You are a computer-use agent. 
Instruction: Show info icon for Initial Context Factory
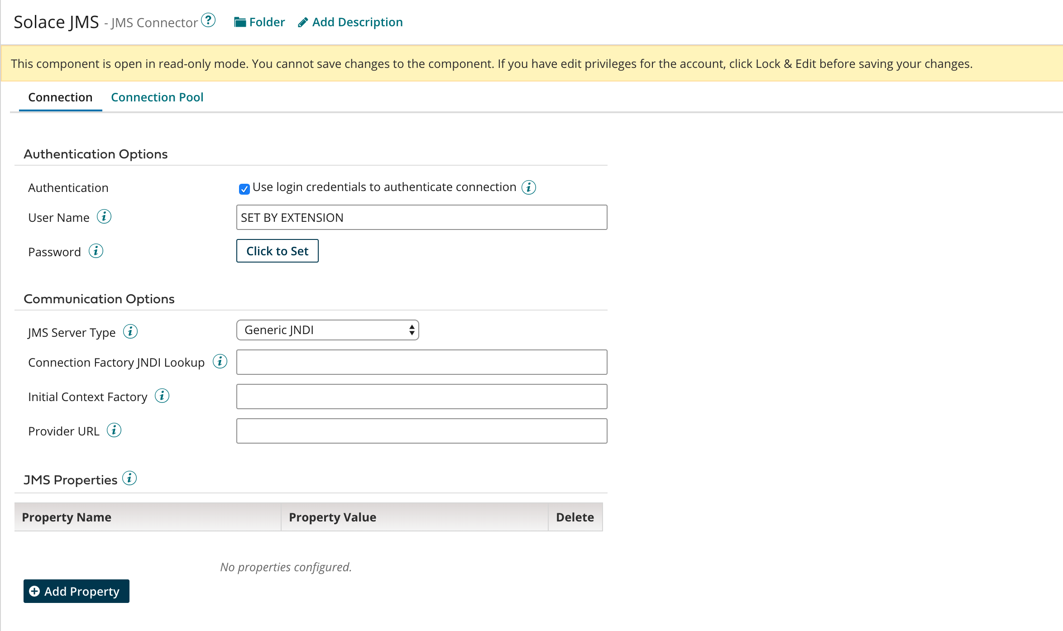point(162,396)
